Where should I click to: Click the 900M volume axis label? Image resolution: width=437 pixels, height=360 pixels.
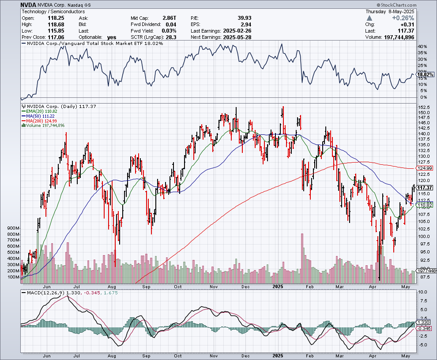click(x=13, y=228)
